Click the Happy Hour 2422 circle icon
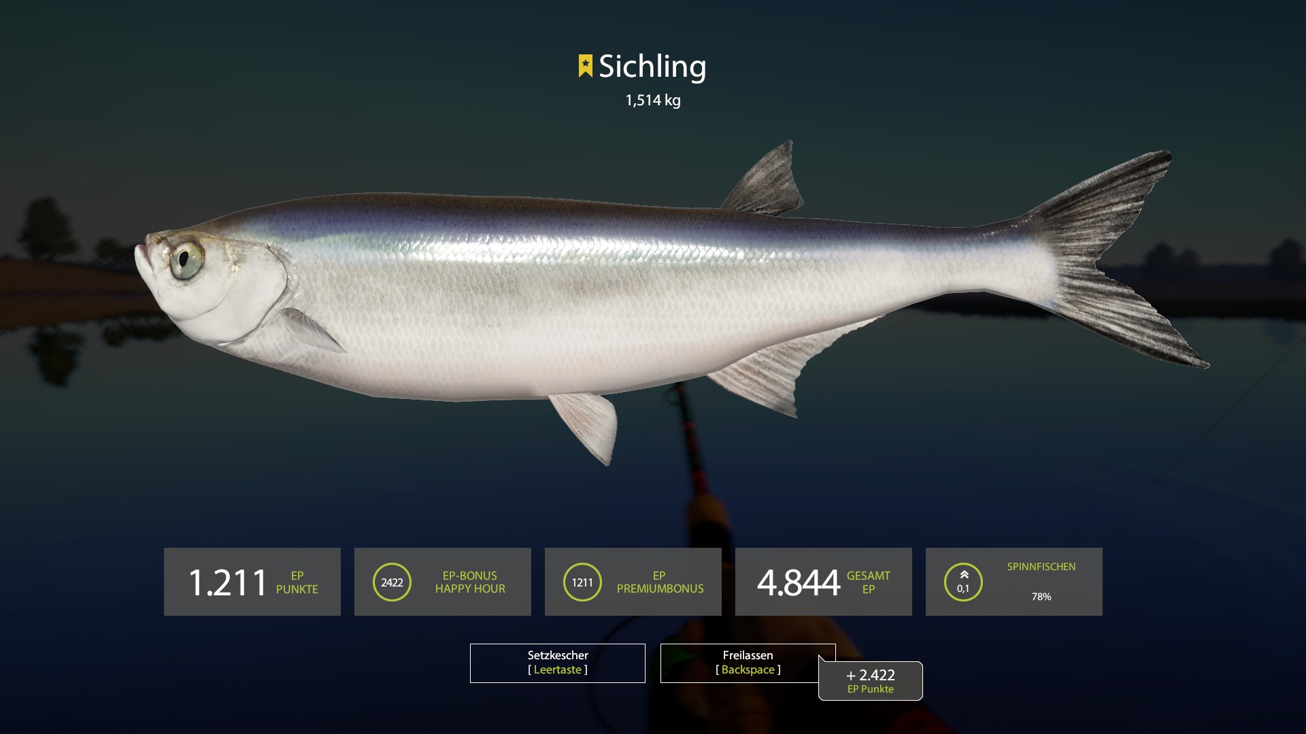1306x734 pixels. coord(392,582)
